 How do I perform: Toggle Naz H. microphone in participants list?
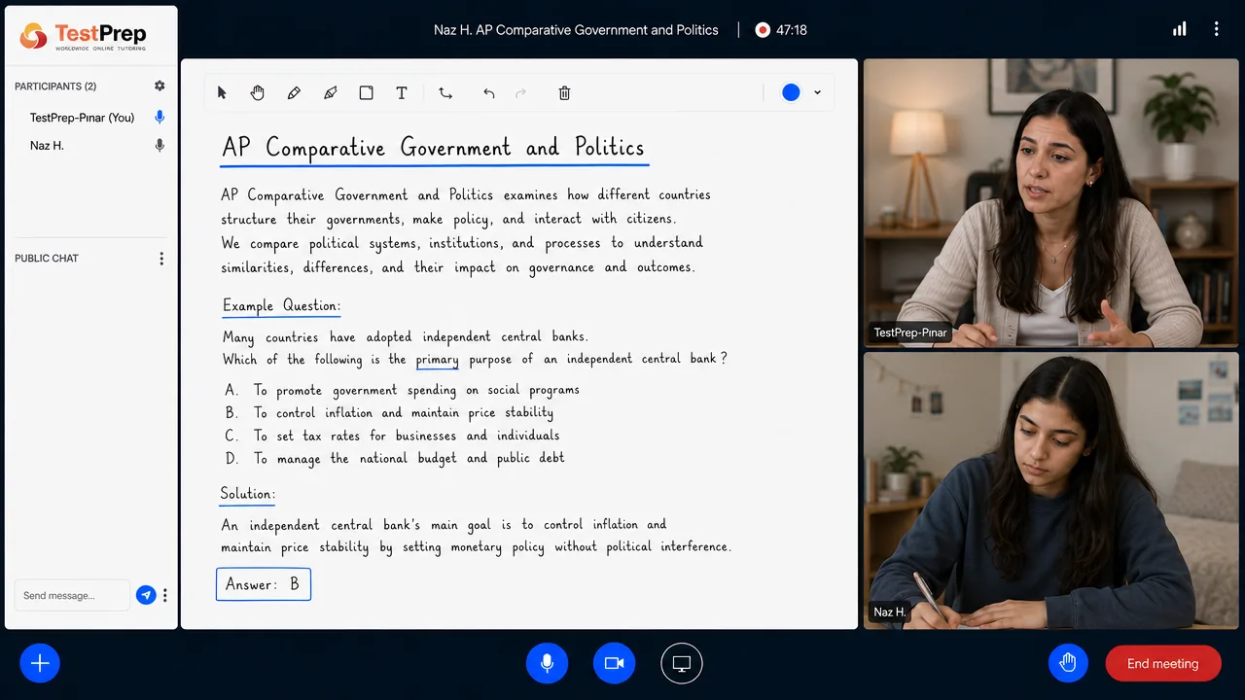(160, 146)
